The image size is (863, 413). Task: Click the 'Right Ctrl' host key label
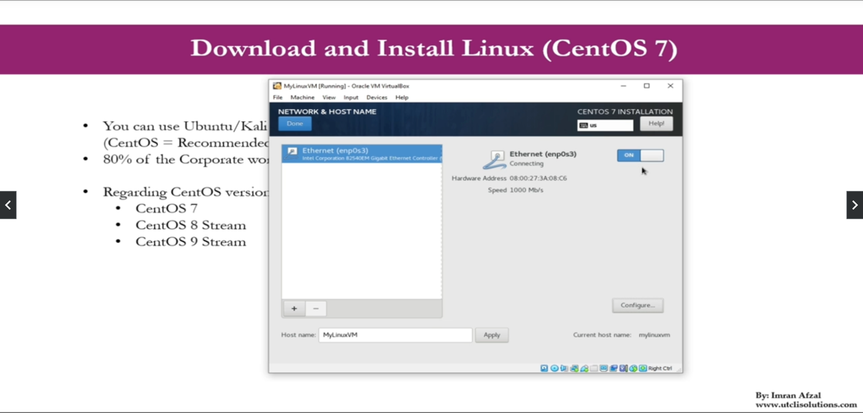(660, 368)
